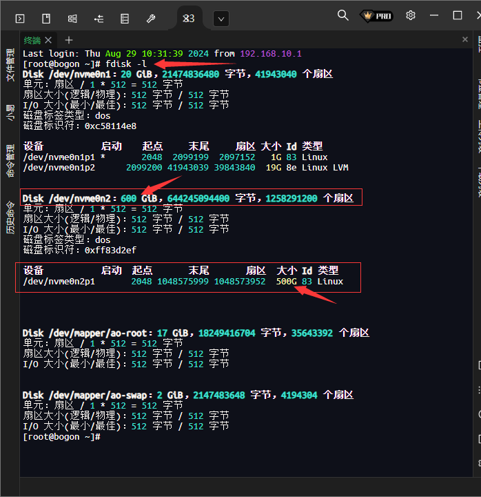Click the 1258291200 sector count
Screen dimensions: 481x497
coord(291,198)
